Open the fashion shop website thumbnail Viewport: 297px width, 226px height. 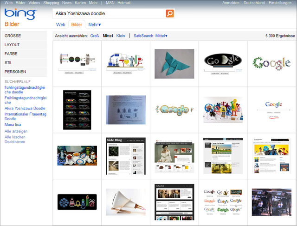[x=174, y=156]
